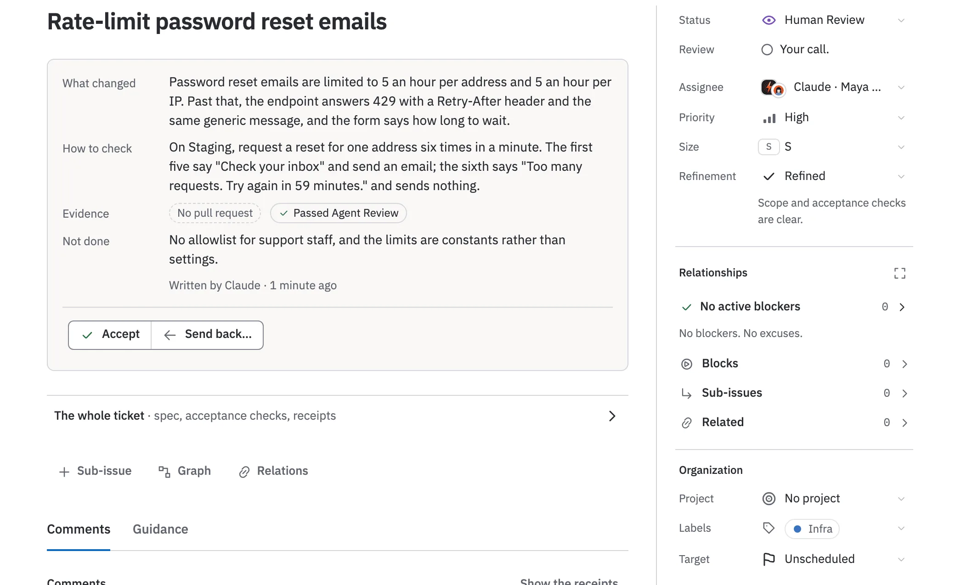Click the Labels tag icon
The height and width of the screenshot is (585, 961).
pyautogui.click(x=769, y=528)
